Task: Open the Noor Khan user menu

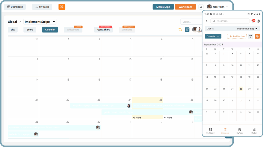Action: [217, 7]
